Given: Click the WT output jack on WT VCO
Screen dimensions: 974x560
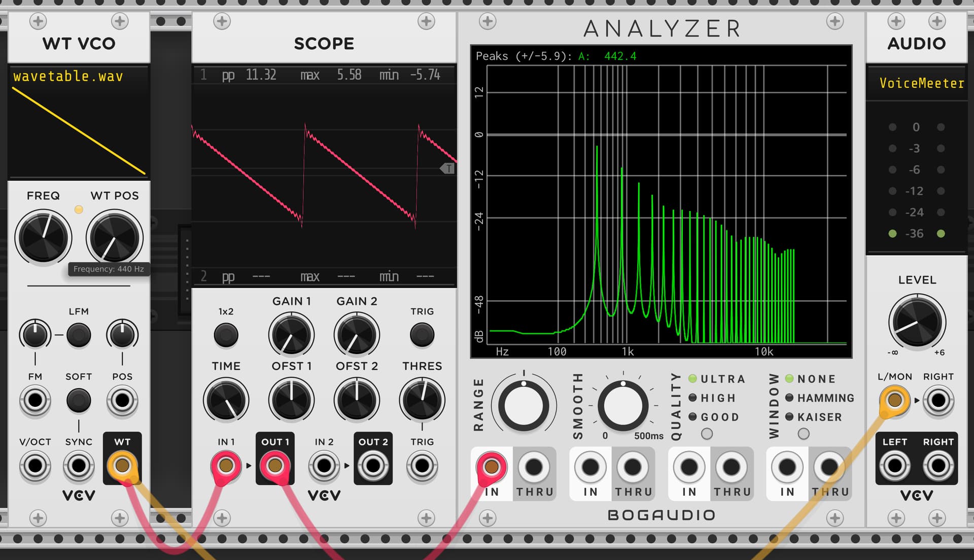Looking at the screenshot, I should [122, 465].
